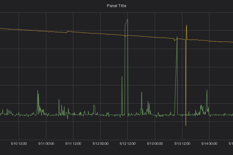Click the green spike peak just before 5/13 12:00

[x=177, y=37]
